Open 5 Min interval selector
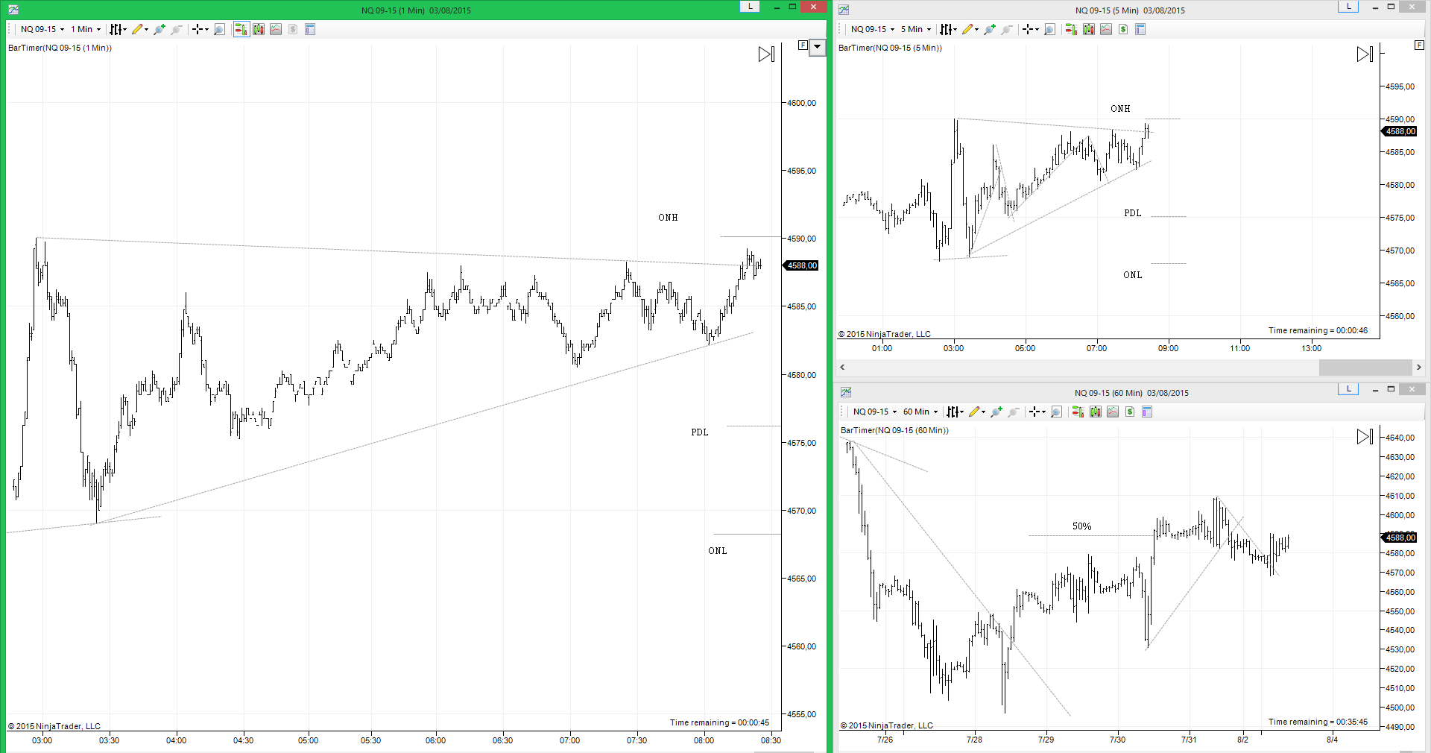This screenshot has height=753, width=1431. (x=916, y=29)
